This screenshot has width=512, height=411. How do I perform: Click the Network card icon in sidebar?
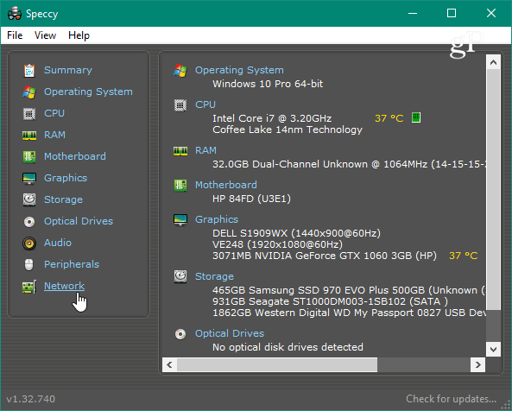click(x=29, y=287)
